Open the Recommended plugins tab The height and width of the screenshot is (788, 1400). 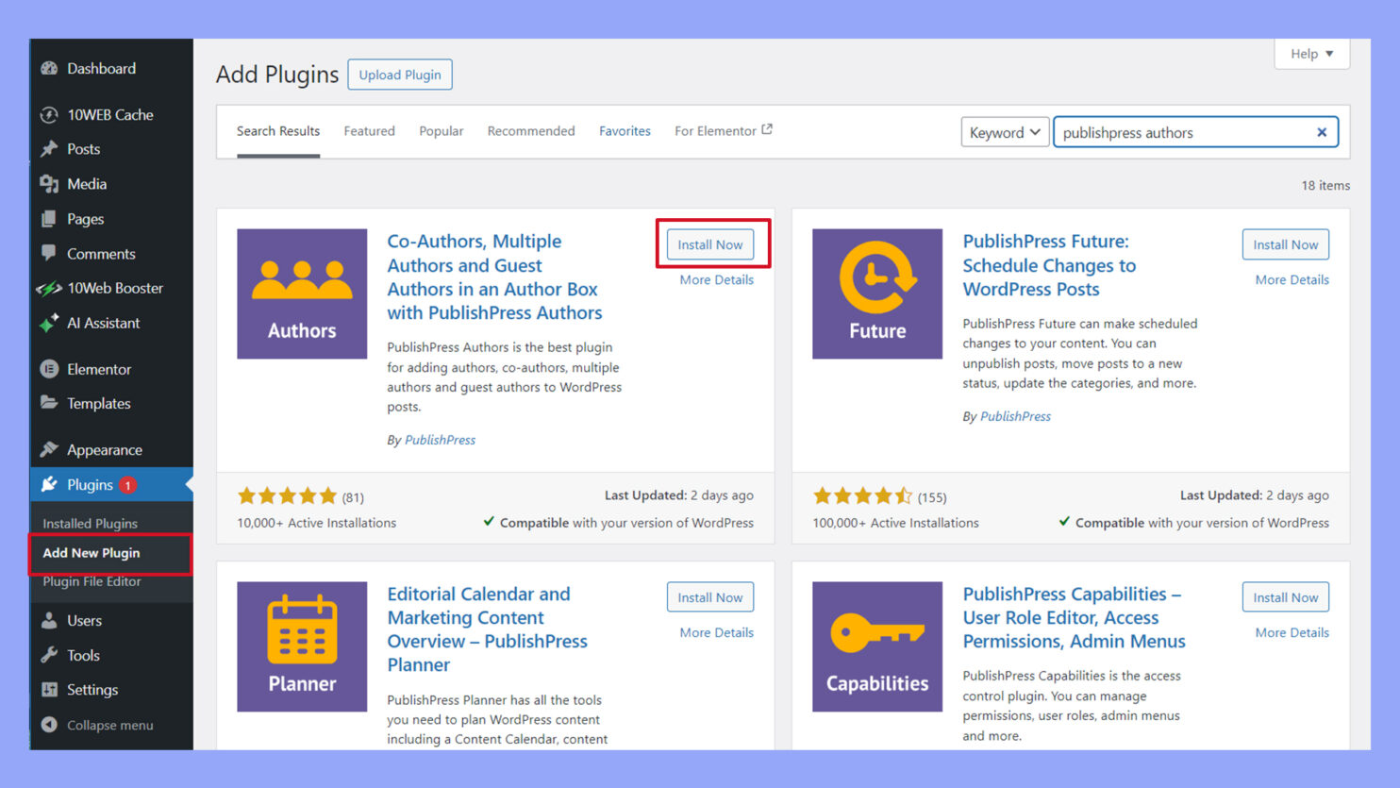pyautogui.click(x=531, y=131)
